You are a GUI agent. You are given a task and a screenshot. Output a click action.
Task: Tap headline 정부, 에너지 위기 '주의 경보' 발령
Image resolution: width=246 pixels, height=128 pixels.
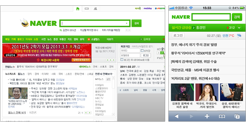point(194,45)
